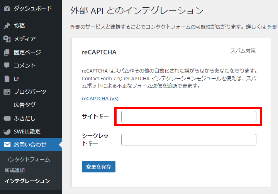The width and height of the screenshot is (278, 194).
Task: Open the メディア menu label
Action: point(25,39)
